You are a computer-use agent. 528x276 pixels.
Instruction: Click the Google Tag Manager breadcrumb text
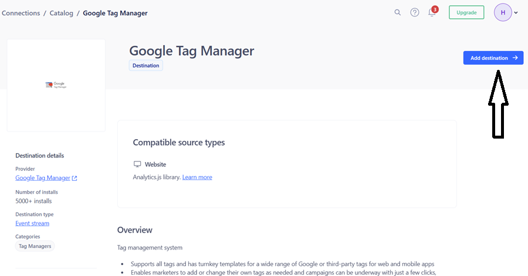[115, 13]
